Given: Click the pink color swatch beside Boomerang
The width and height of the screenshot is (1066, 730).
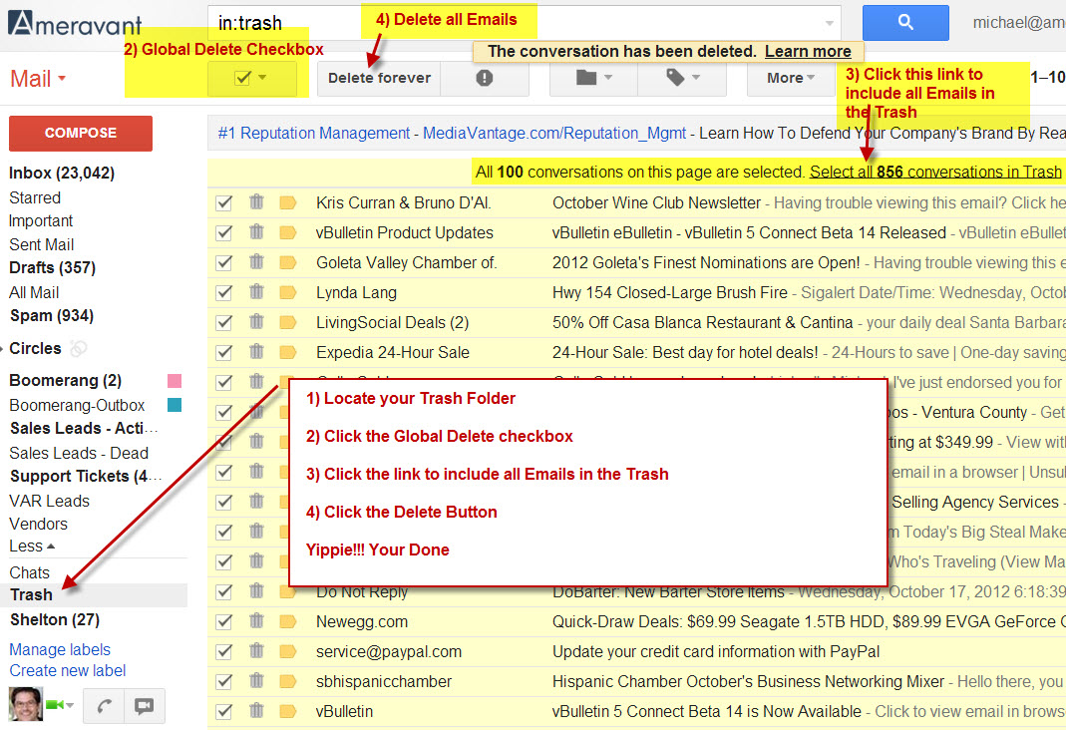Looking at the screenshot, I should pos(175,381).
